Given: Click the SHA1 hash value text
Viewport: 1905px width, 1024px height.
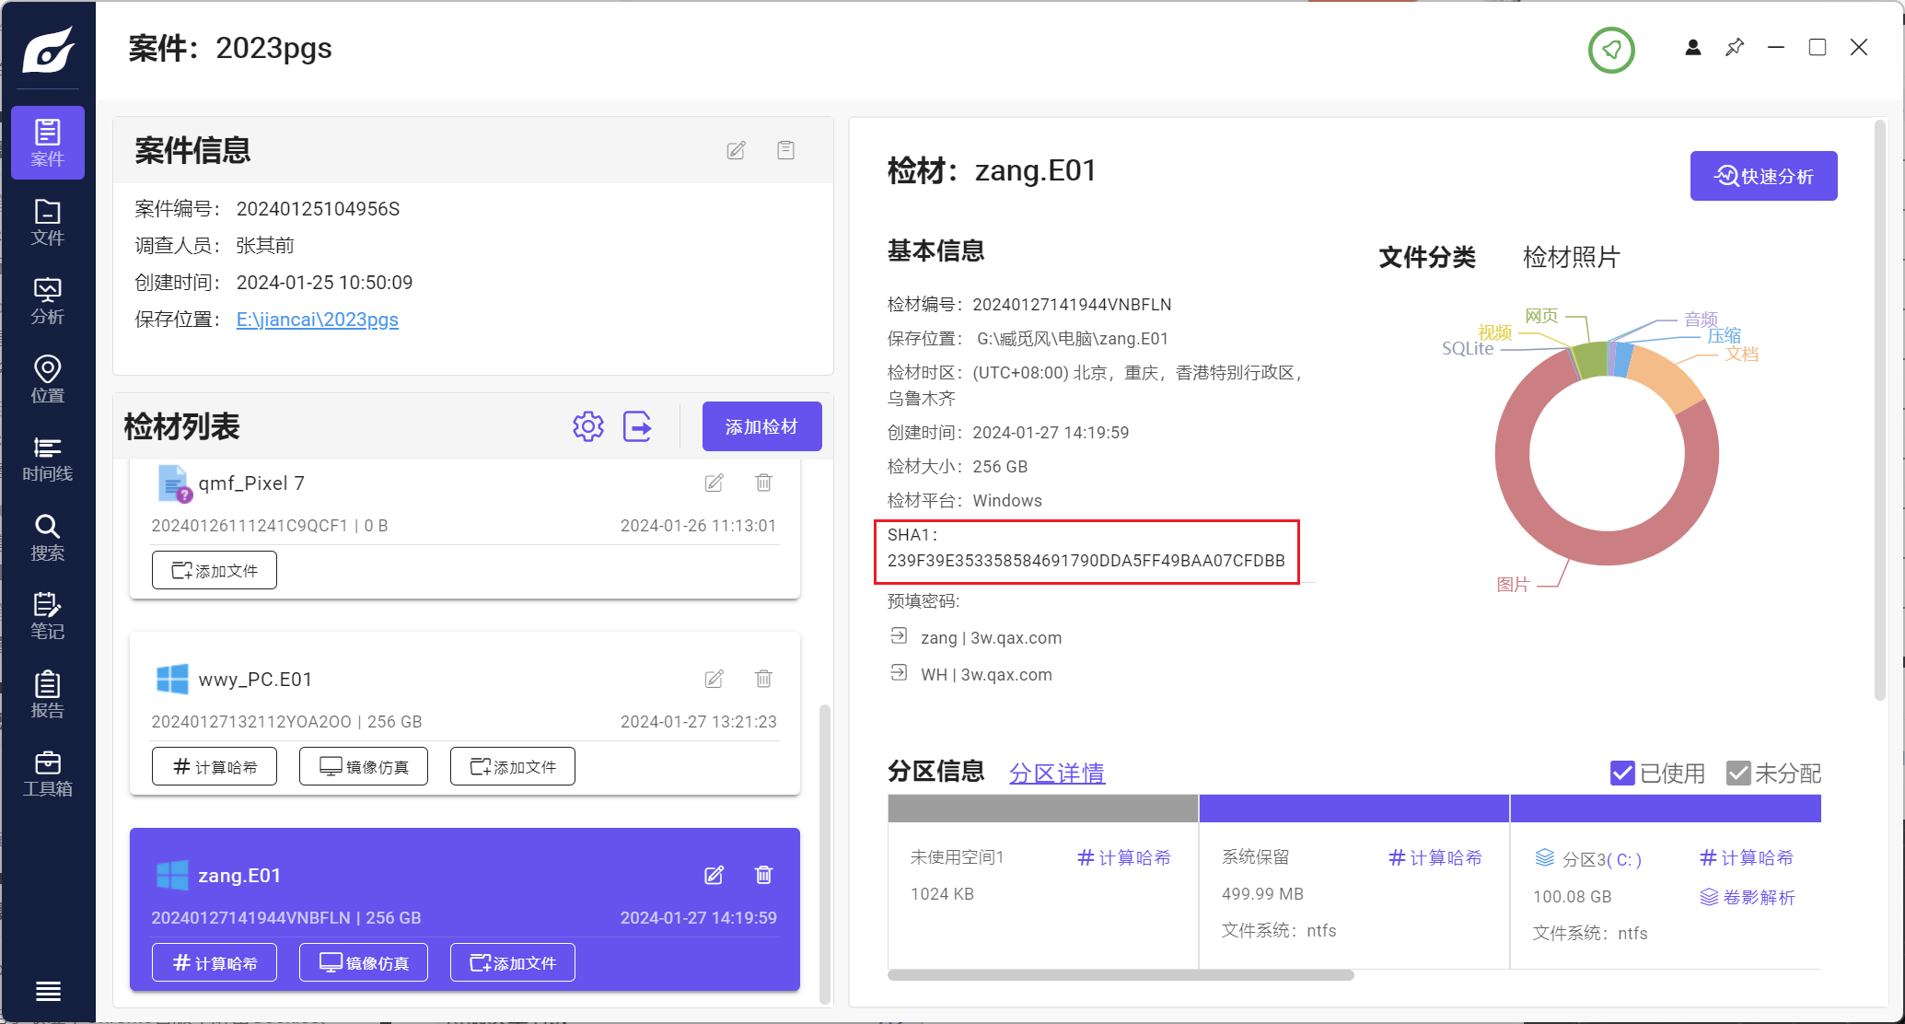Looking at the screenshot, I should [1086, 560].
